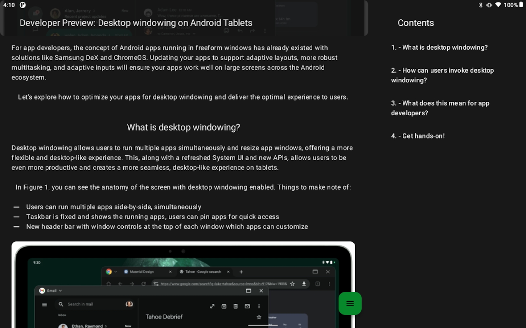
Task: Tap the "Contents" sidebar heading
Action: coord(416,23)
